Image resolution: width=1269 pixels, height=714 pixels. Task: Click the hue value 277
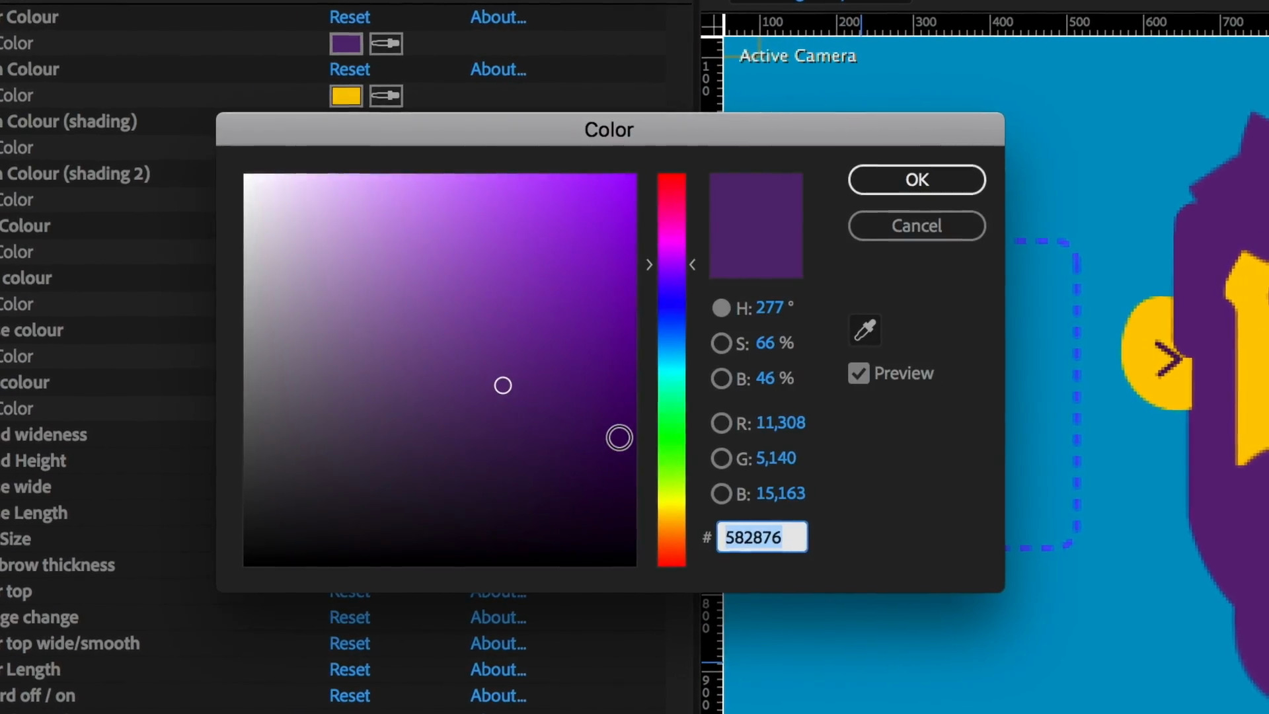point(769,308)
